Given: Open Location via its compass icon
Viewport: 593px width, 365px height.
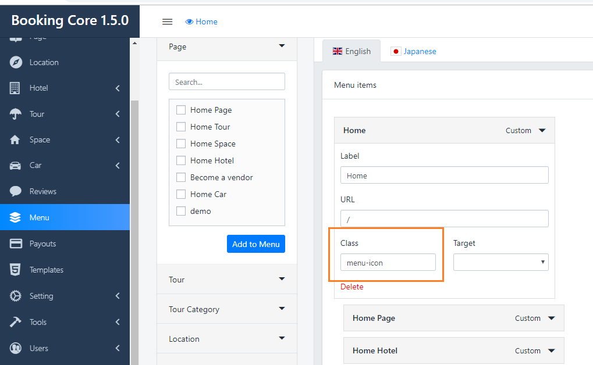Looking at the screenshot, I should (x=16, y=62).
